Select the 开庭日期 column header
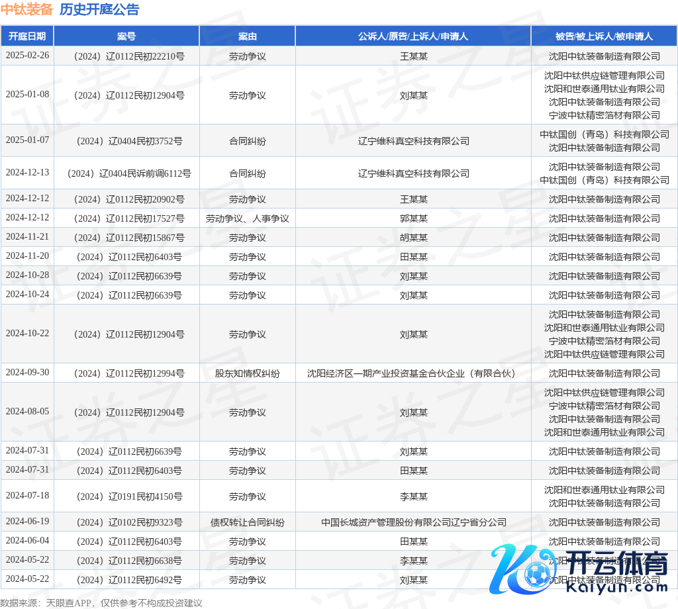This screenshot has height=609, width=678. click(x=27, y=36)
